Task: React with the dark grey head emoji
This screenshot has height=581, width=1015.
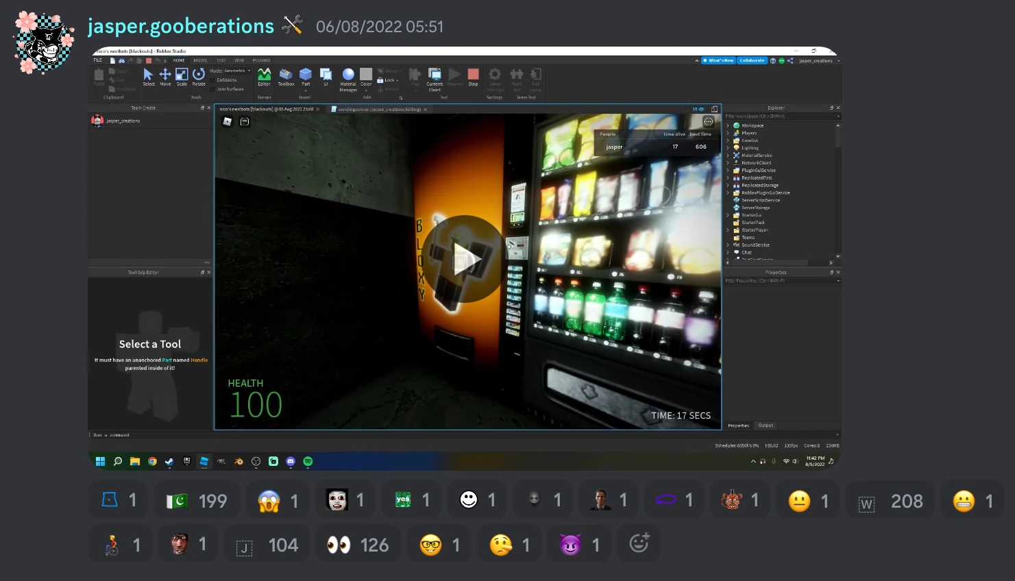Action: [x=541, y=501]
